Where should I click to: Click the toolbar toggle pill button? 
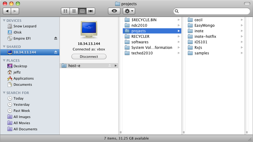click(x=247, y=4)
